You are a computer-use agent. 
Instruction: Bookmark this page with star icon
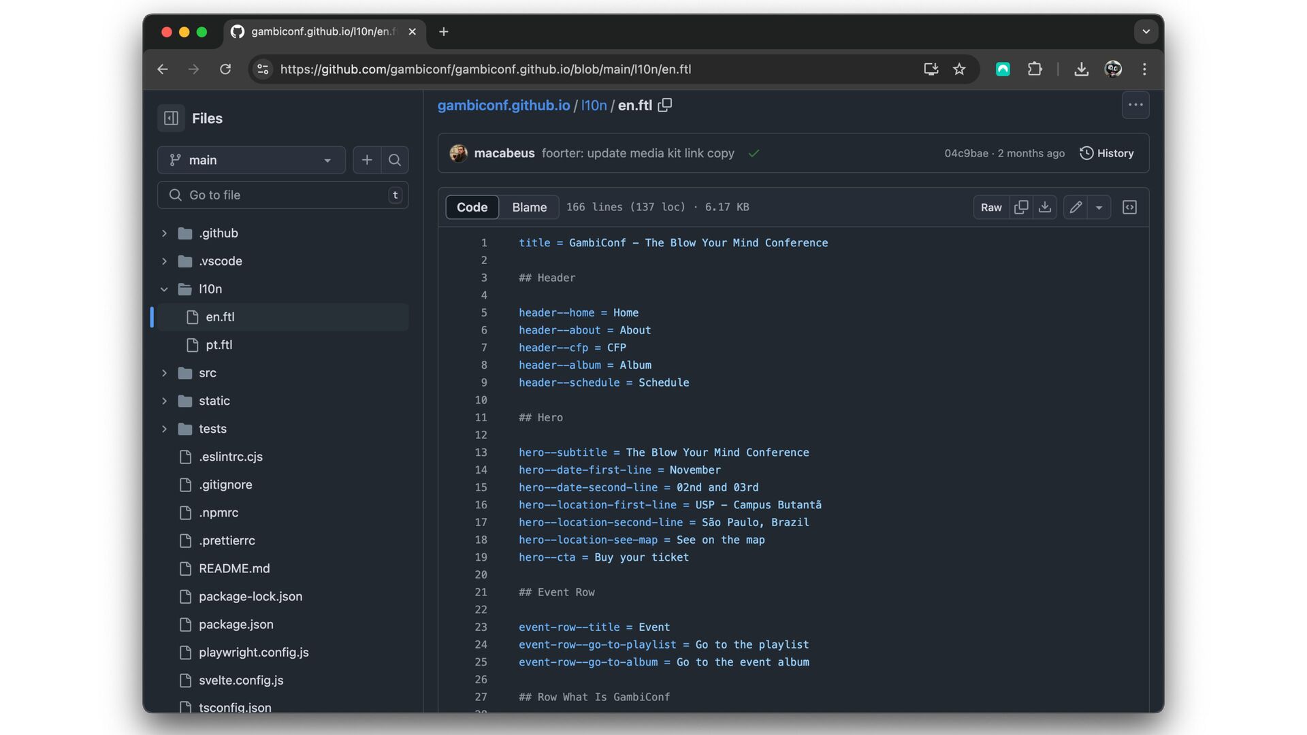coord(959,69)
